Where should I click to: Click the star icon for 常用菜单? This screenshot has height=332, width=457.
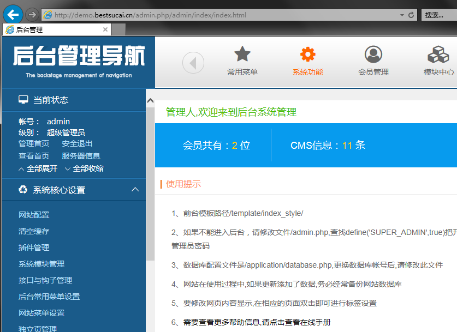[242, 55]
